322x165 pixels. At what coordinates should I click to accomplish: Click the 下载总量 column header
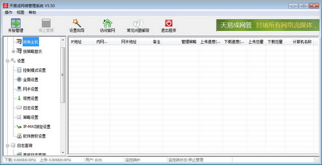pyautogui.click(x=275, y=42)
